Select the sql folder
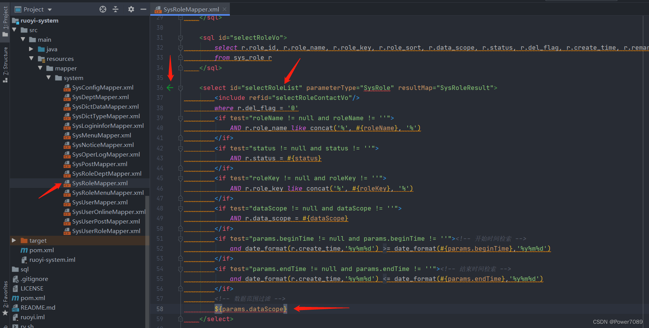The height and width of the screenshot is (328, 649). [20, 269]
